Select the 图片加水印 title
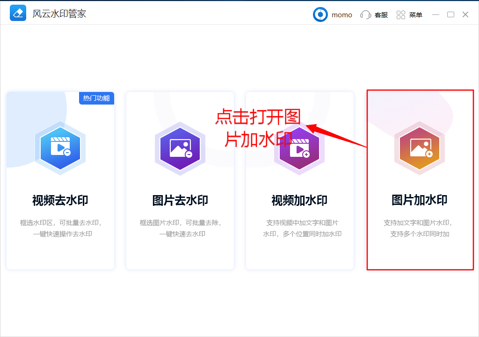This screenshot has width=479, height=337. click(419, 200)
